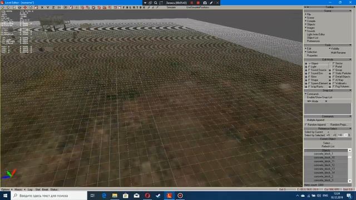The width and height of the screenshot is (356, 200).
Task: Pause the screen recording
Action: click(x=192, y=3)
